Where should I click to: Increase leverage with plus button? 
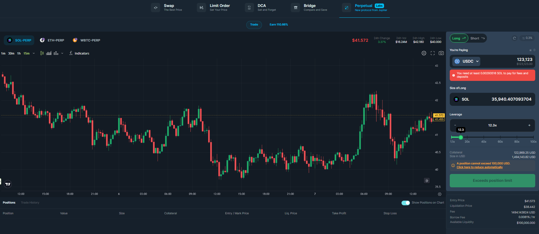pyautogui.click(x=529, y=125)
